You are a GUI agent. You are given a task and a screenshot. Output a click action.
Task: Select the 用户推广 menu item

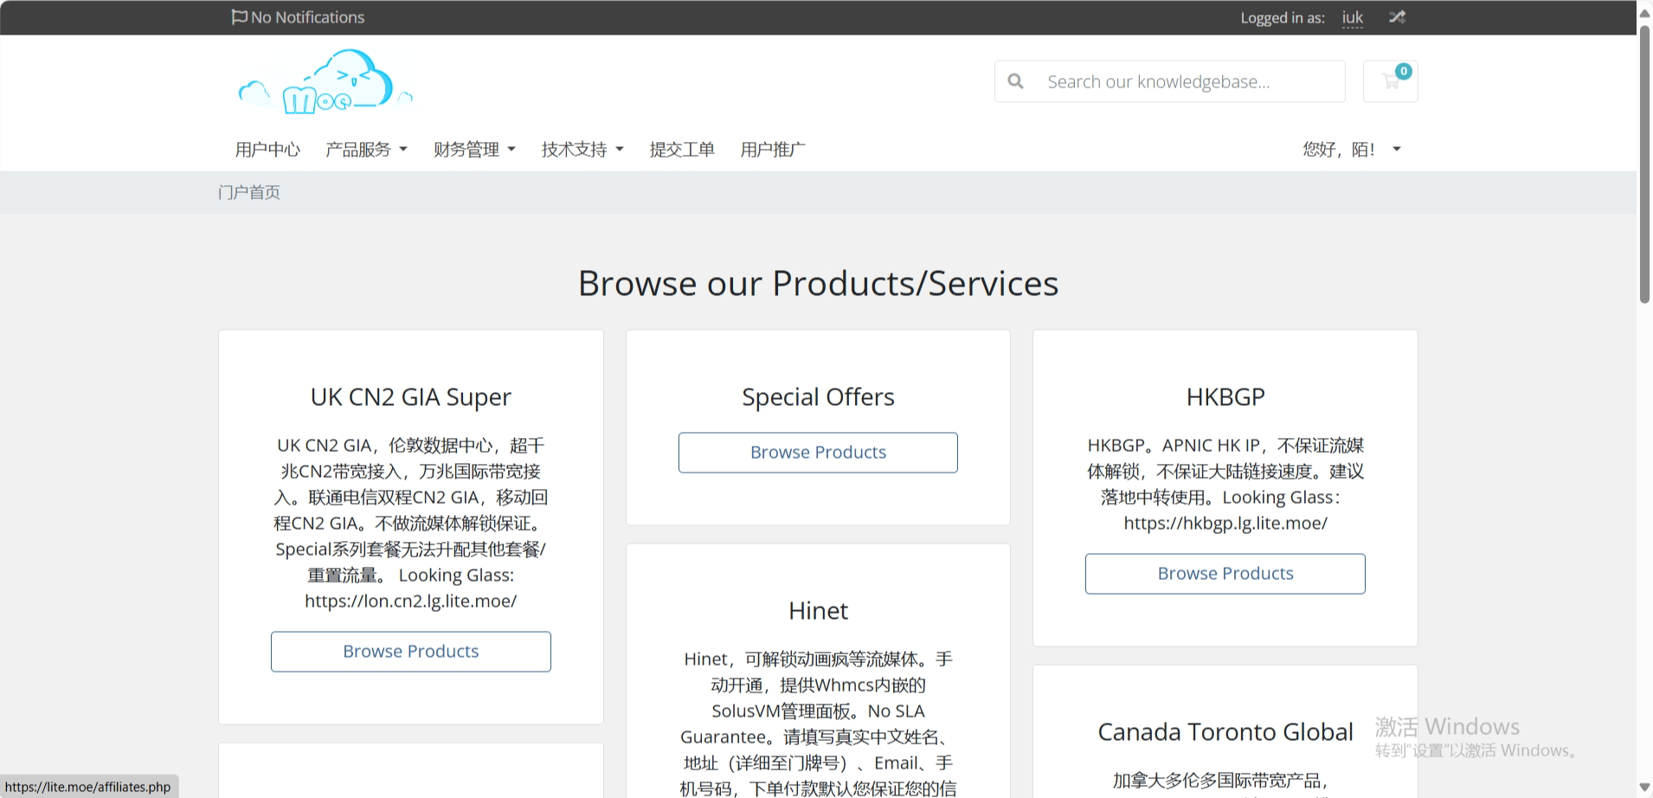(772, 150)
